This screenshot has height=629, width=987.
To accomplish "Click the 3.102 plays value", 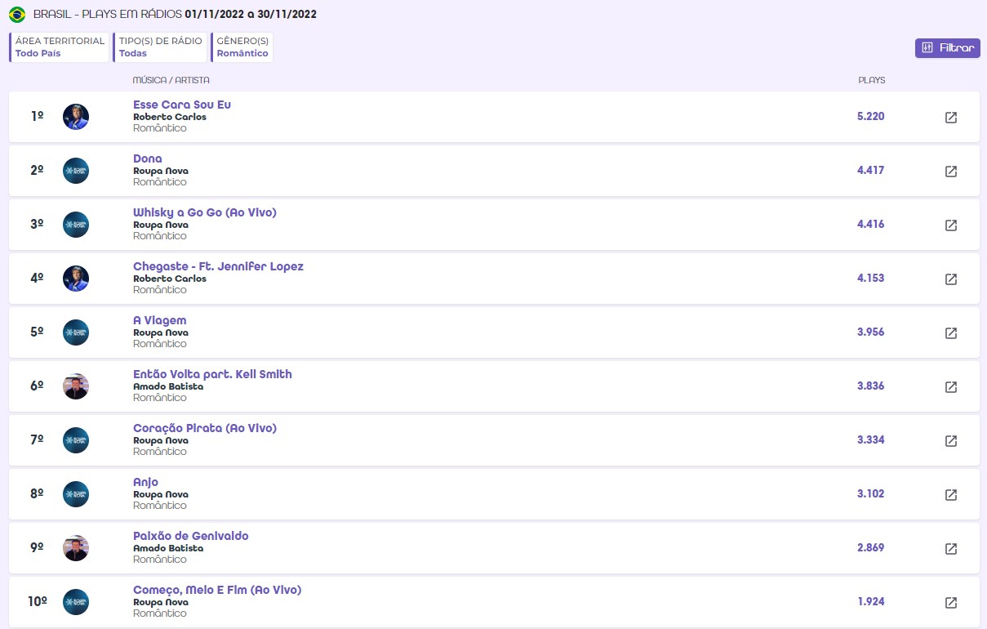I will pyautogui.click(x=871, y=494).
